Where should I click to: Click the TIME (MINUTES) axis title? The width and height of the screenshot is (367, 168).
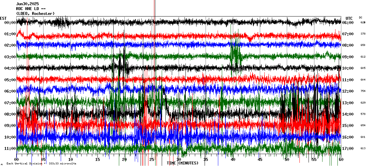click(x=183, y=163)
